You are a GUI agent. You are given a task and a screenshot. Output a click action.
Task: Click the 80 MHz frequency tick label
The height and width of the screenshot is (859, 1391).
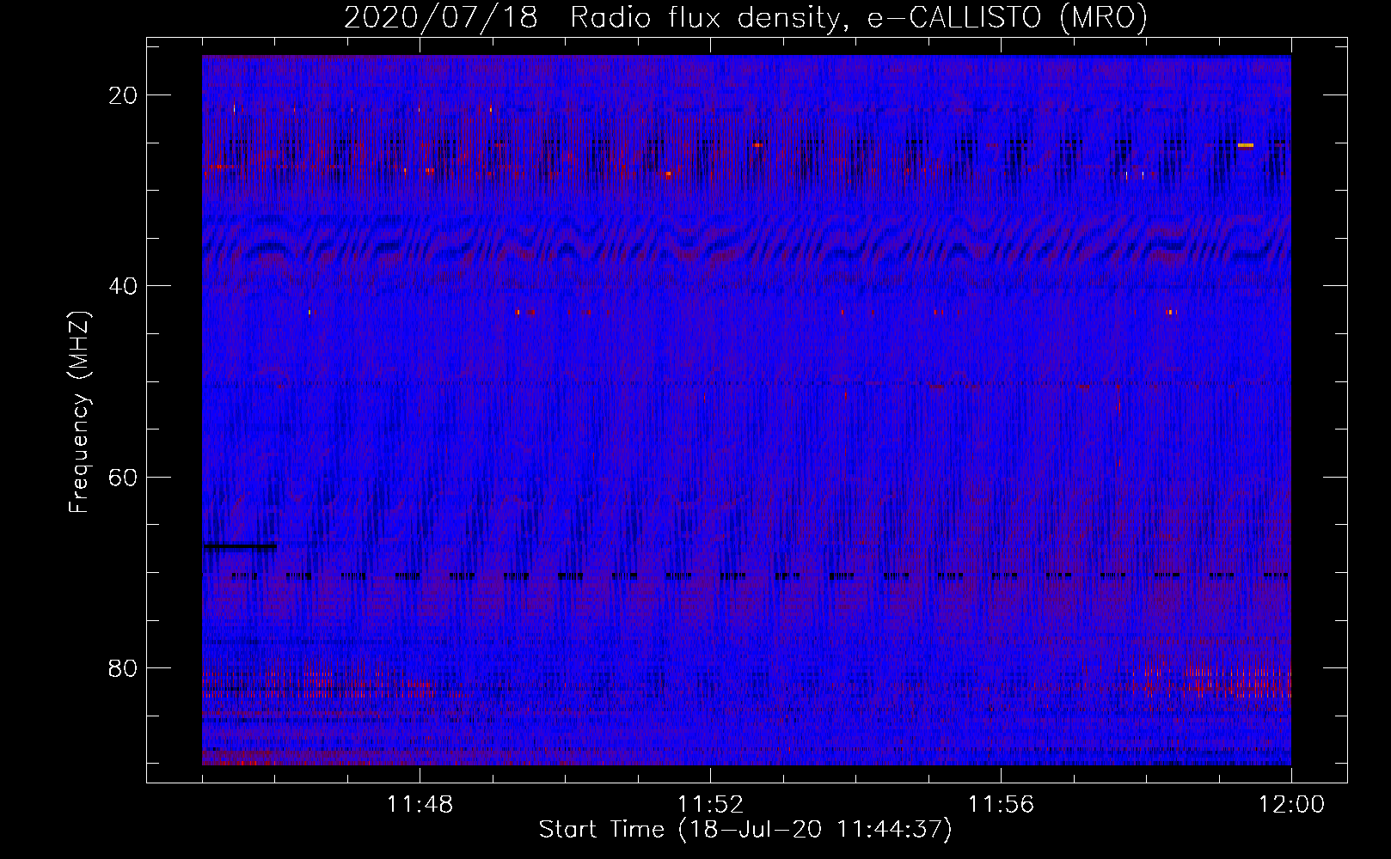(x=123, y=667)
